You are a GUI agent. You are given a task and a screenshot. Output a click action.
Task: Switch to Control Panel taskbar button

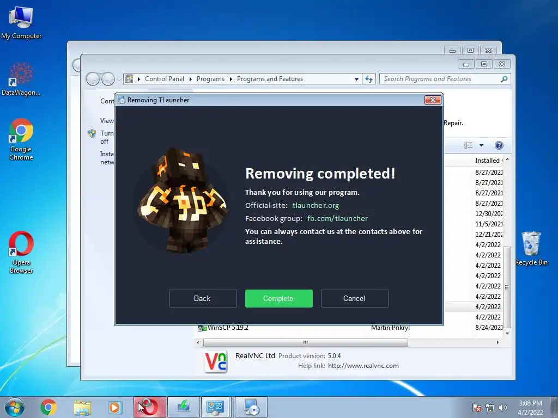coord(215,407)
